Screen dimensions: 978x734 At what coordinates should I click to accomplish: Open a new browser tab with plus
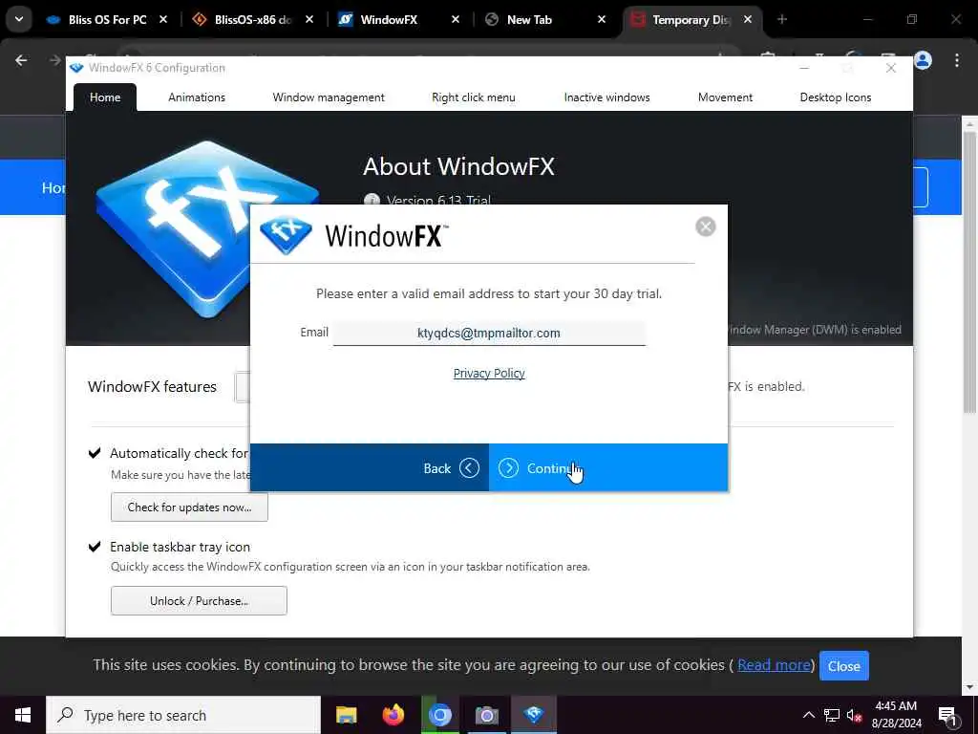pyautogui.click(x=782, y=19)
